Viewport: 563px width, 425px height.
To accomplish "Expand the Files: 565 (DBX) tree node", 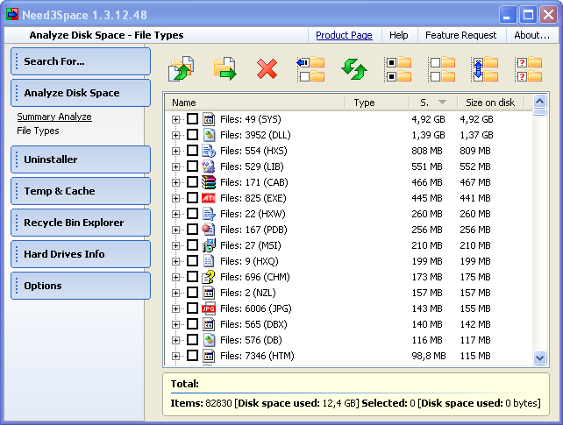I will pyautogui.click(x=175, y=324).
